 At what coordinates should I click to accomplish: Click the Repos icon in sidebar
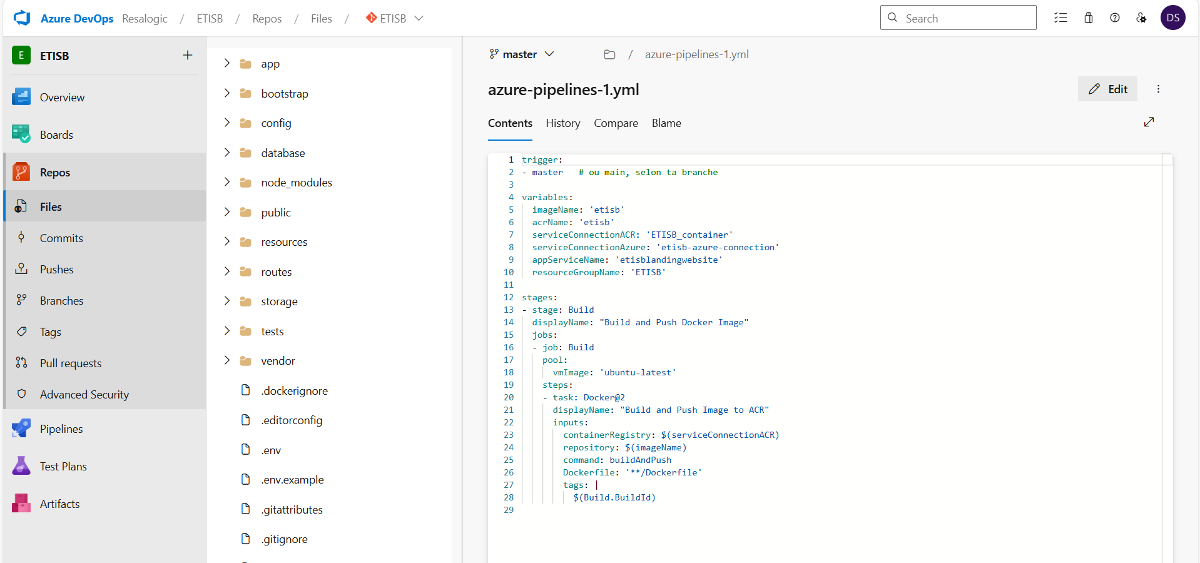pyautogui.click(x=21, y=172)
